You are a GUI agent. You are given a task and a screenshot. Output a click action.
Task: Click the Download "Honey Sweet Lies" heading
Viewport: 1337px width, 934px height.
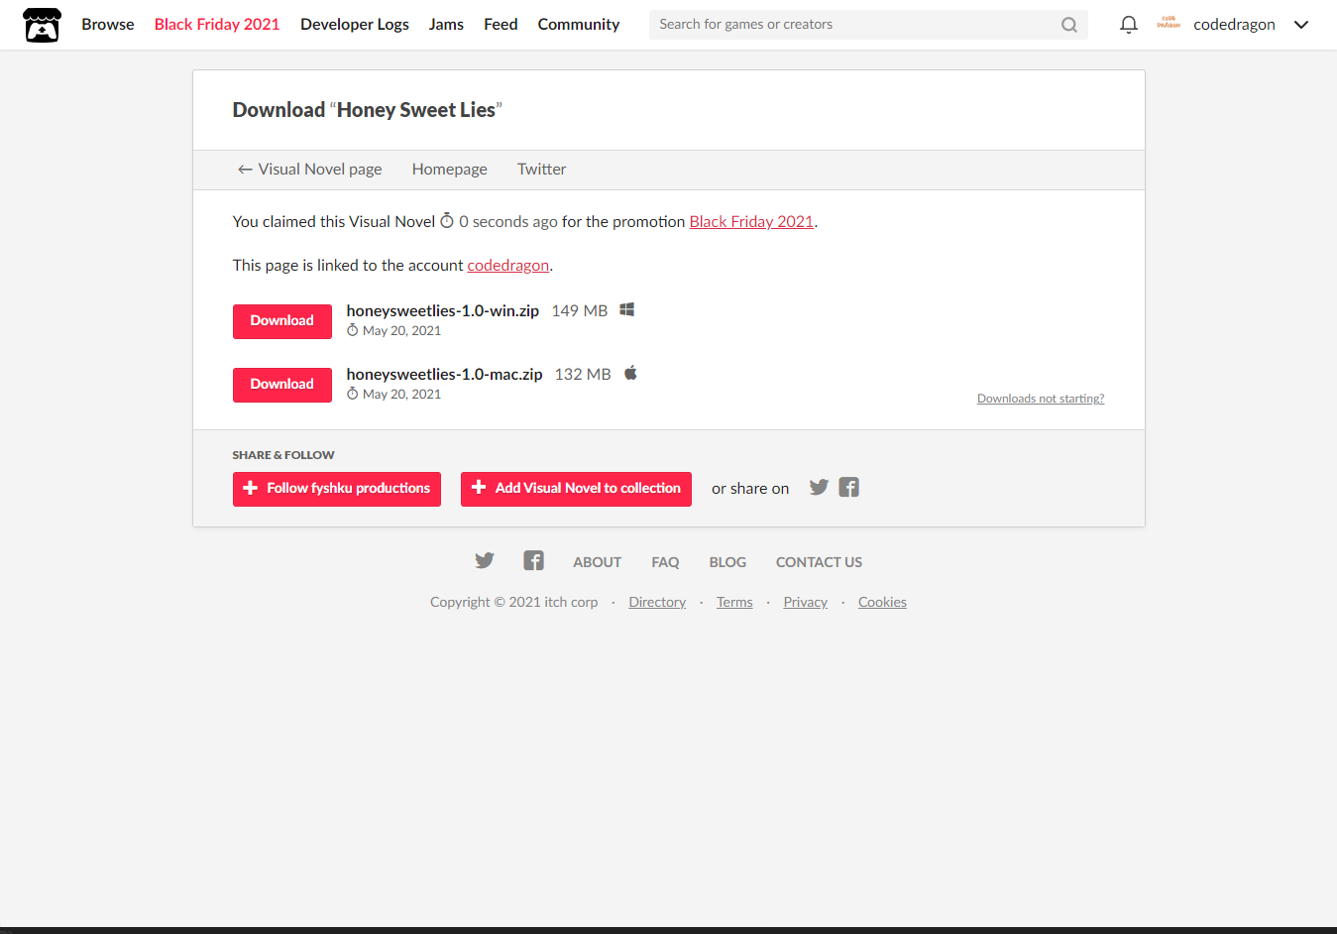coord(368,110)
